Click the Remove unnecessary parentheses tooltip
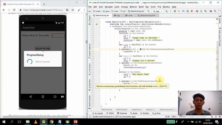 point(132,86)
